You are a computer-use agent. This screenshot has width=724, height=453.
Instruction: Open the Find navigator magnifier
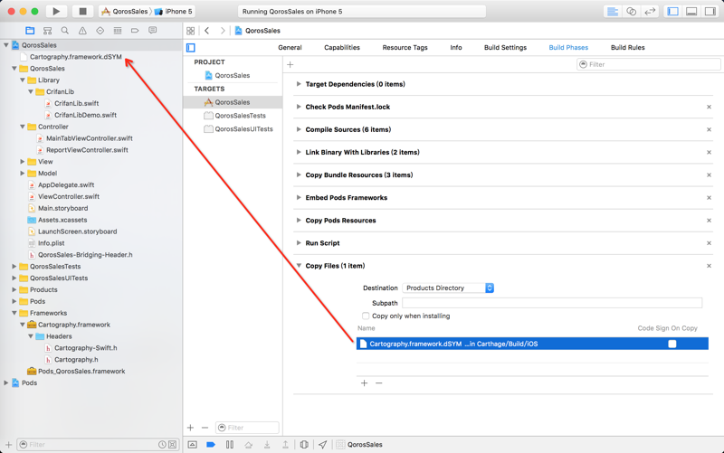click(x=64, y=31)
